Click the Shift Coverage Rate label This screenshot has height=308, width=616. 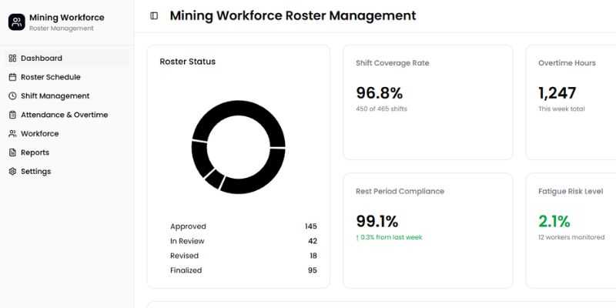tap(393, 63)
